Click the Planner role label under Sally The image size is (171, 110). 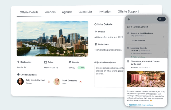click(x=29, y=83)
